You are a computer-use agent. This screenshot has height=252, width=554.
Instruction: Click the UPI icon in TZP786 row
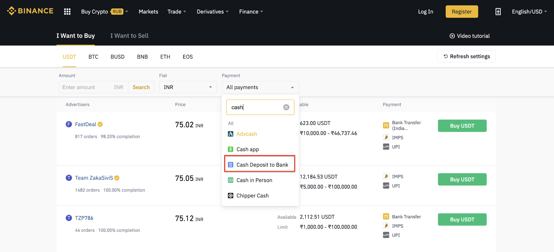click(386, 235)
